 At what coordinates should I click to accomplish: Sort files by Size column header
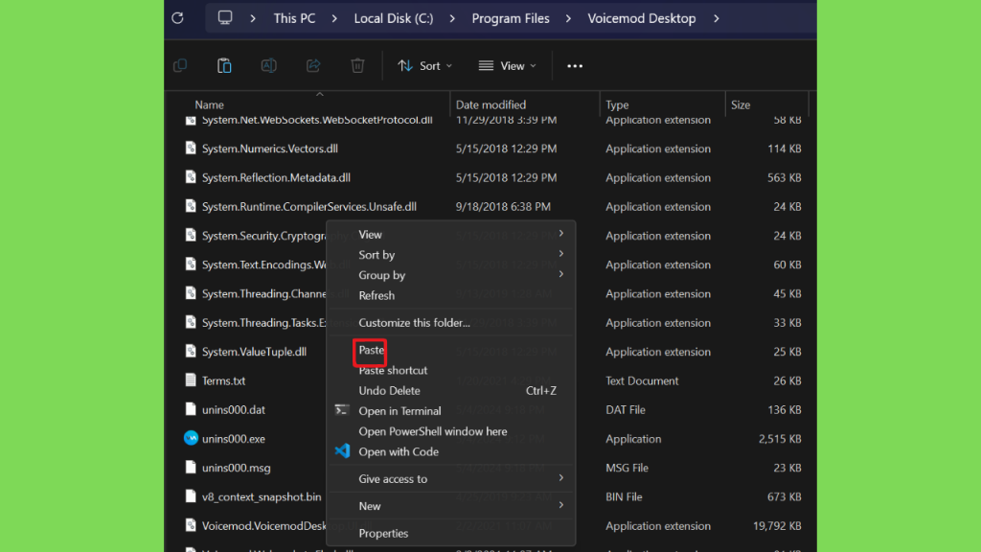click(x=741, y=104)
